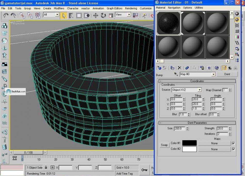This screenshot has height=176, width=245.
Task: Enable Color #1 map checkbox
Action: coord(233,143)
